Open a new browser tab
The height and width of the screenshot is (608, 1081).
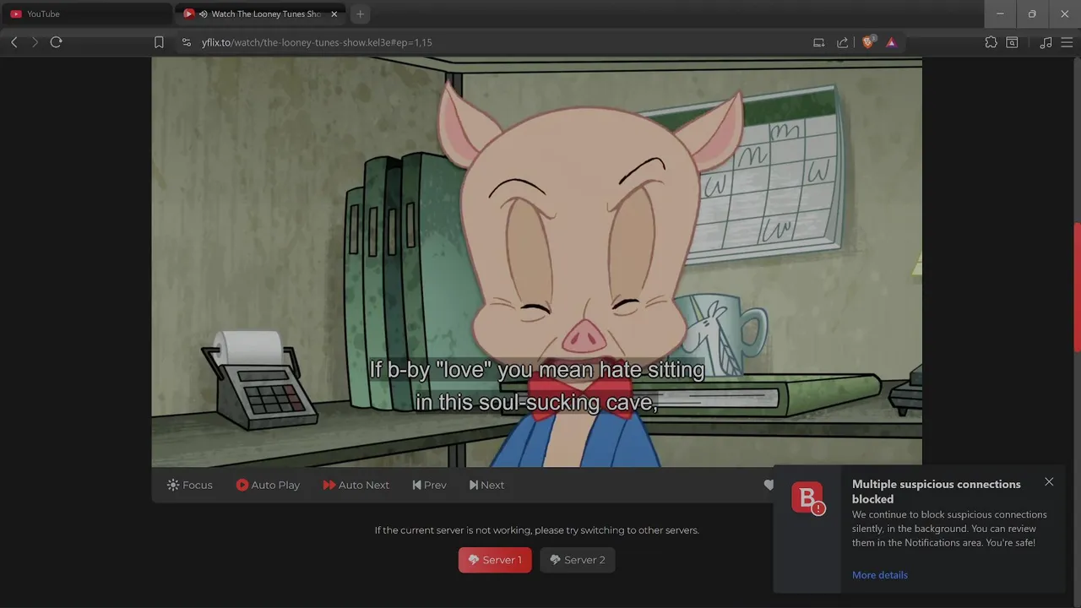[360, 14]
